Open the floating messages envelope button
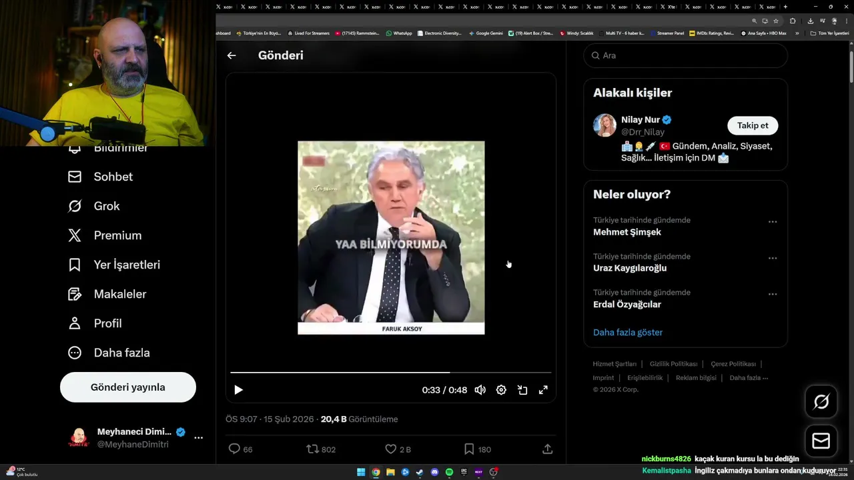 (821, 441)
